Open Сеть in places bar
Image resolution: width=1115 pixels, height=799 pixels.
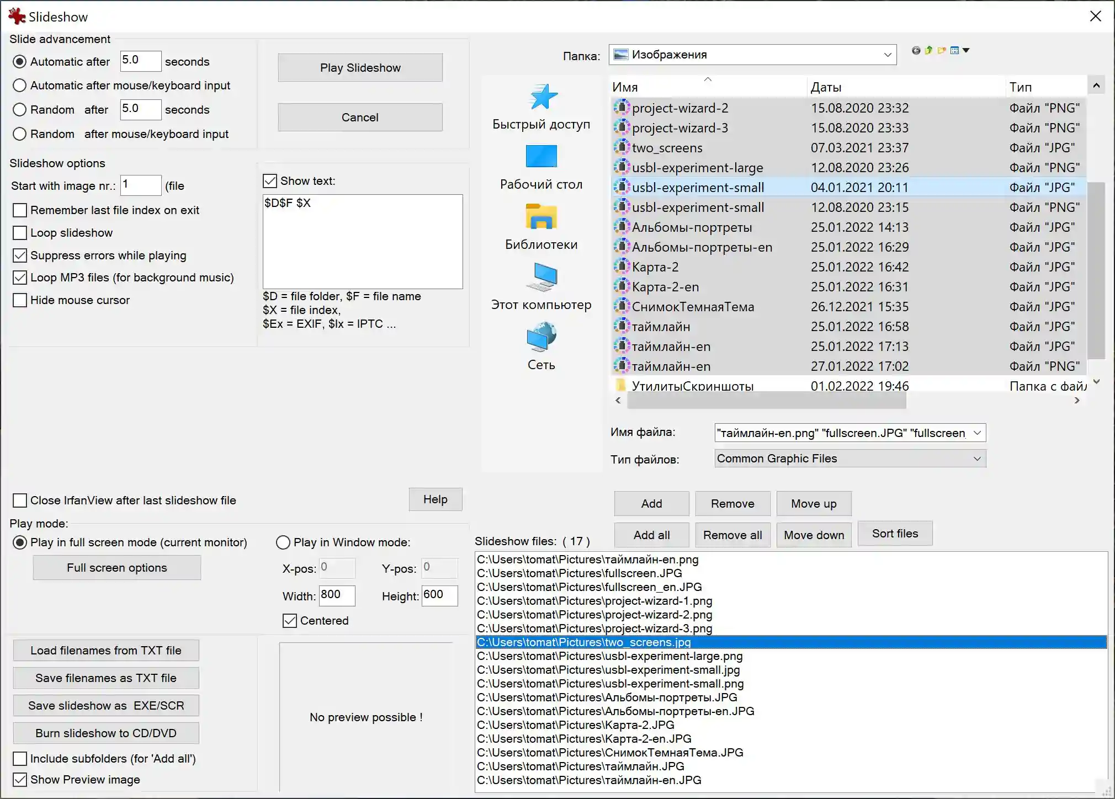coord(541,348)
